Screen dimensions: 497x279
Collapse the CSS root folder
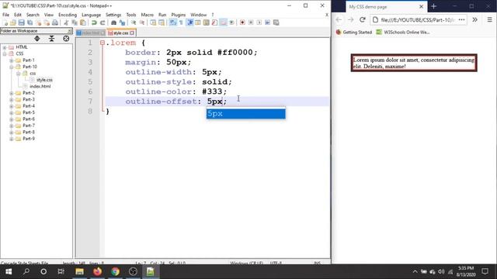coord(5,53)
